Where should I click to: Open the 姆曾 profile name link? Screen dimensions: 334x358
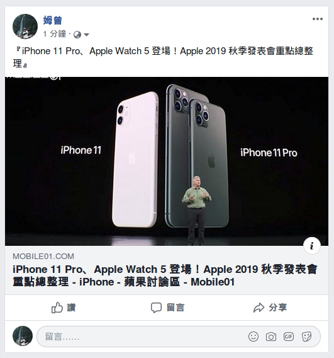52,20
